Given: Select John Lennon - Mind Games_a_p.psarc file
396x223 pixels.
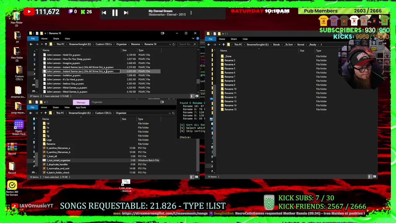Looking at the screenshot, I should pyautogui.click(x=67, y=88).
